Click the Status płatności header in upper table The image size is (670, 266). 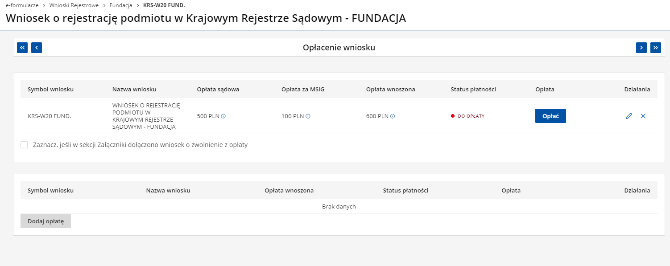click(473, 89)
